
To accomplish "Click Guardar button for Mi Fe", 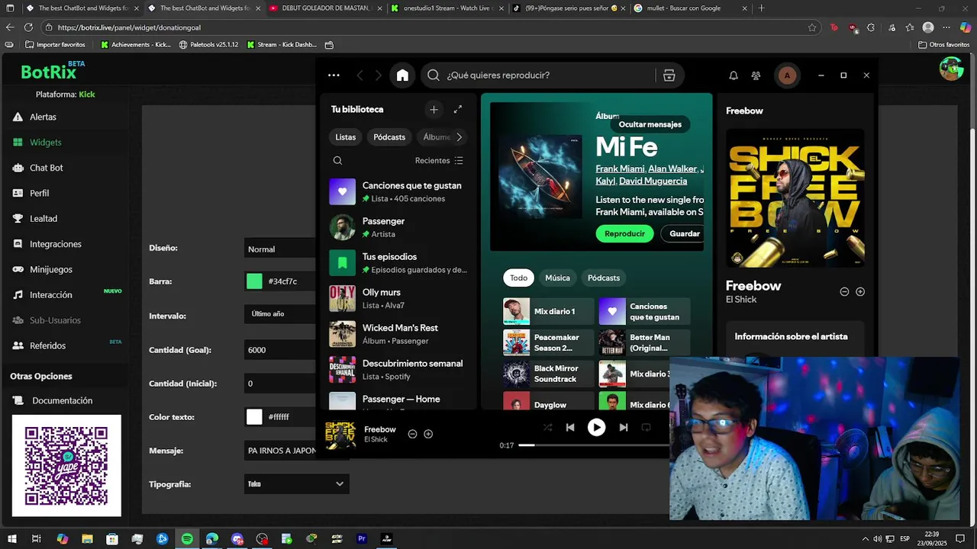I will [x=682, y=234].
